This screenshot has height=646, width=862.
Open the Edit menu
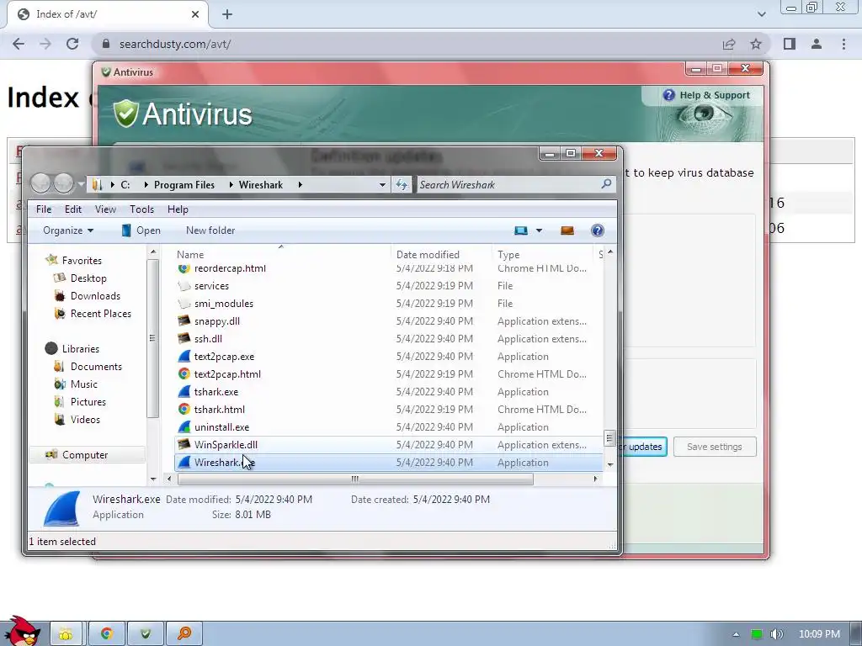point(73,209)
